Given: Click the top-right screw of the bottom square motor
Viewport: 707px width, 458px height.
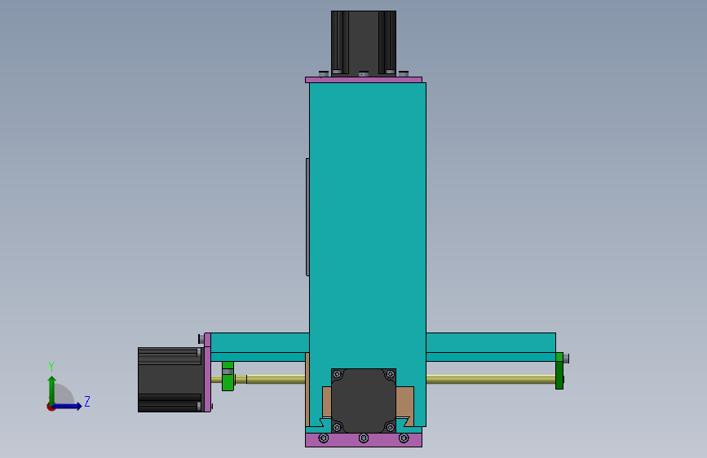Looking at the screenshot, I should click(390, 374).
